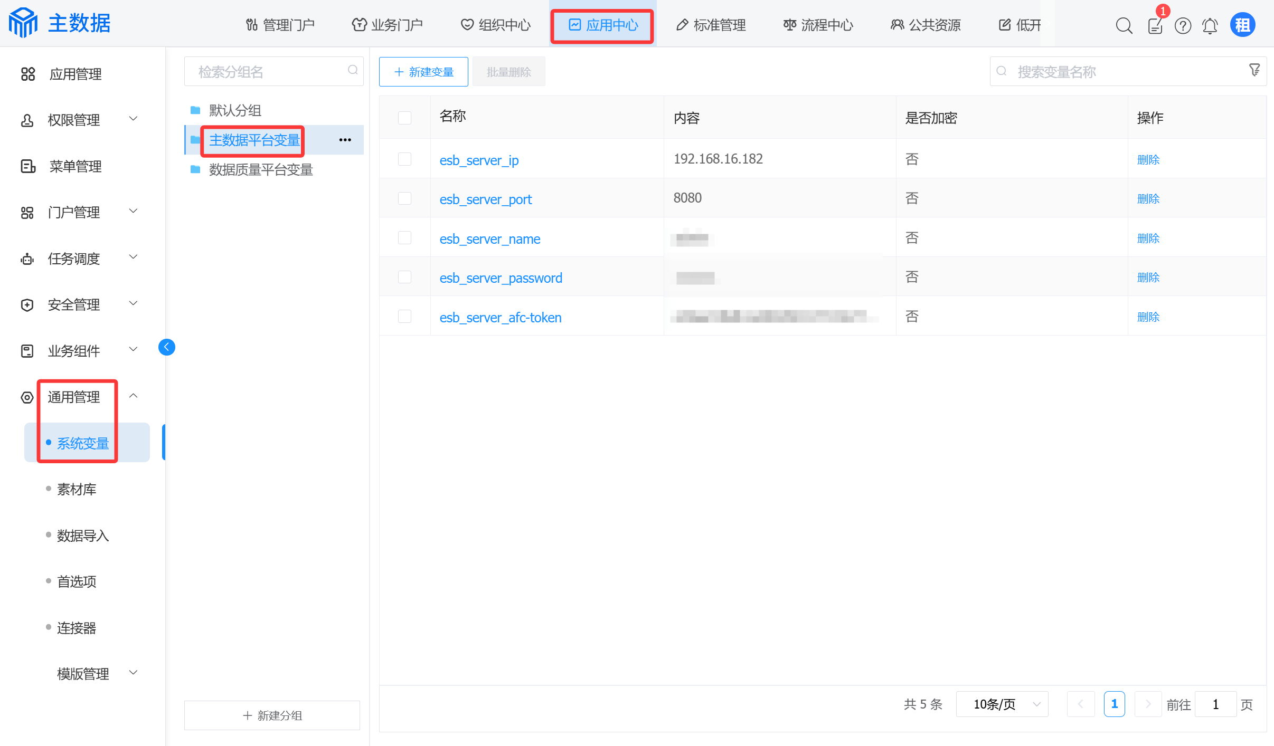Open the task list icon with badge
The height and width of the screenshot is (746, 1274).
click(x=1155, y=25)
